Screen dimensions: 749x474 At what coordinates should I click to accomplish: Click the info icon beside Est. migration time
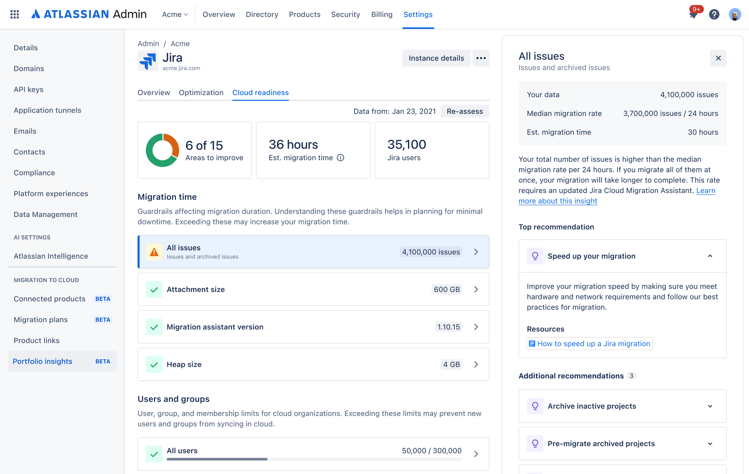click(x=340, y=157)
